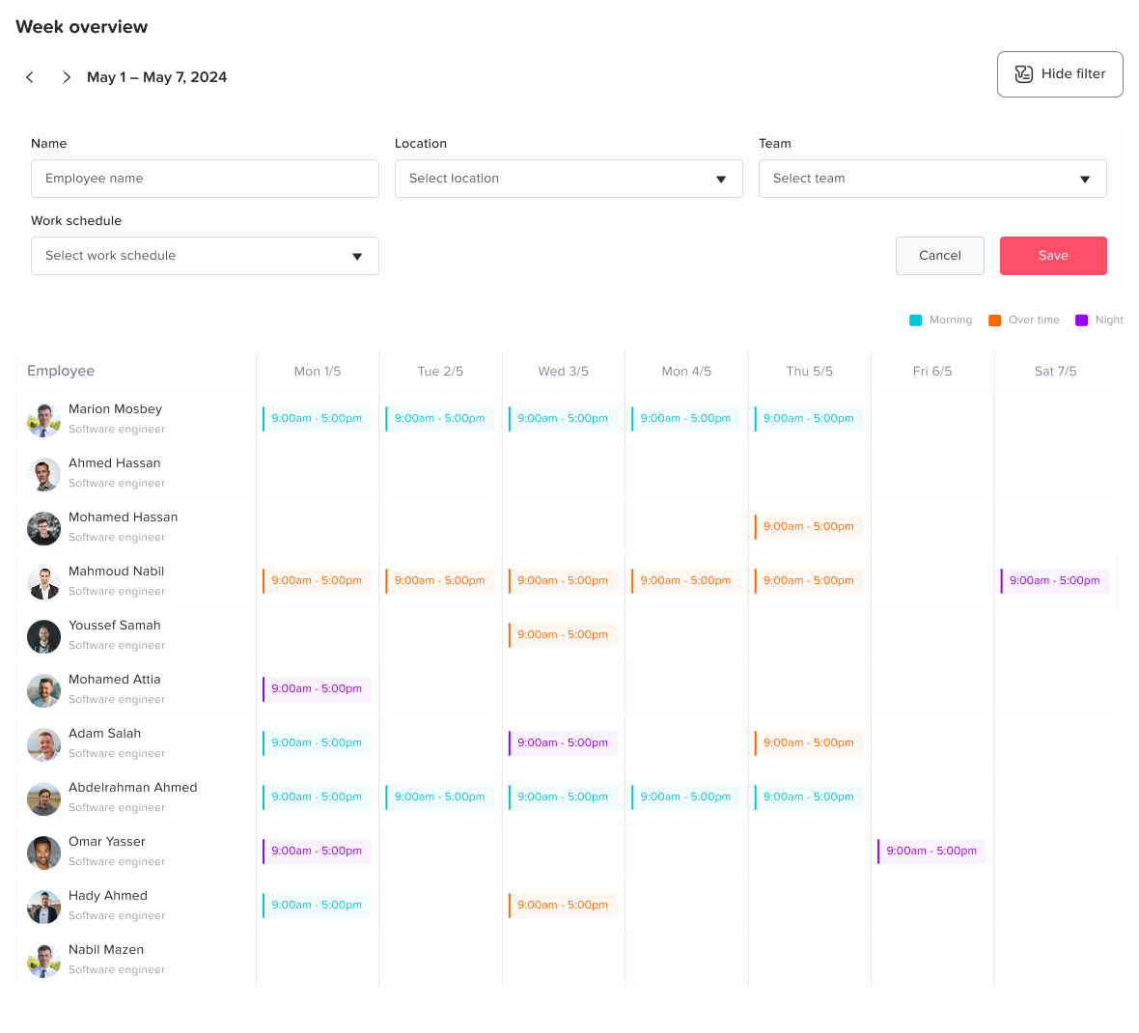Open the Select work schedule dropdown
This screenshot has width=1139, height=1033.
(x=205, y=256)
